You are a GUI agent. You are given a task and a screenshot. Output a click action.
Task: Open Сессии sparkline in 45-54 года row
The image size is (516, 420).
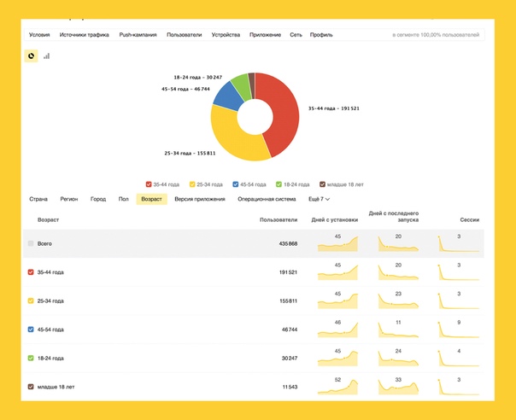459,329
